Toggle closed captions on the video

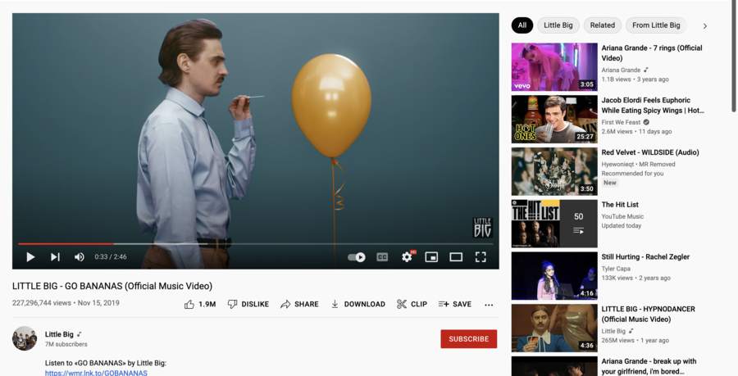click(x=382, y=257)
